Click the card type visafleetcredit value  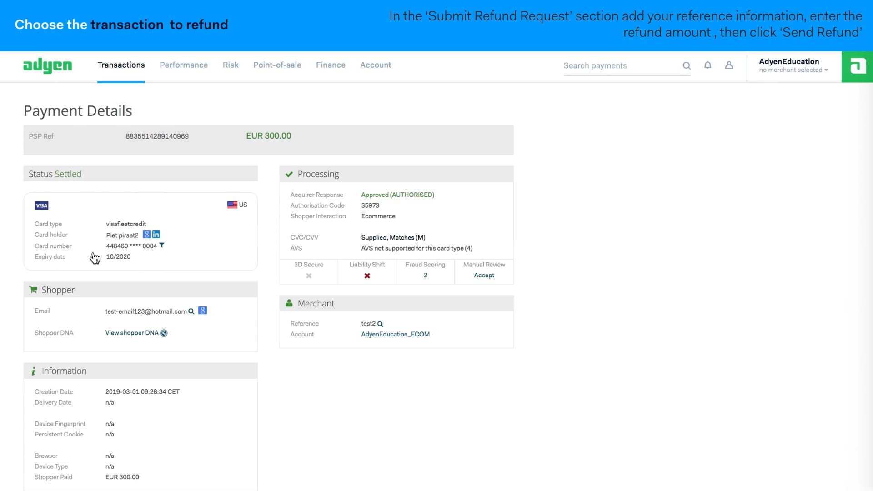coord(126,224)
